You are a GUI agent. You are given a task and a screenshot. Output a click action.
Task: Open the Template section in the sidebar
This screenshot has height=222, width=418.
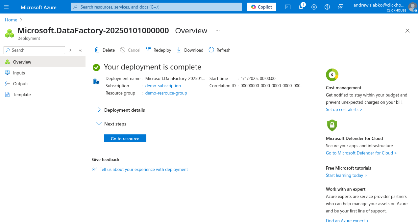(x=22, y=95)
